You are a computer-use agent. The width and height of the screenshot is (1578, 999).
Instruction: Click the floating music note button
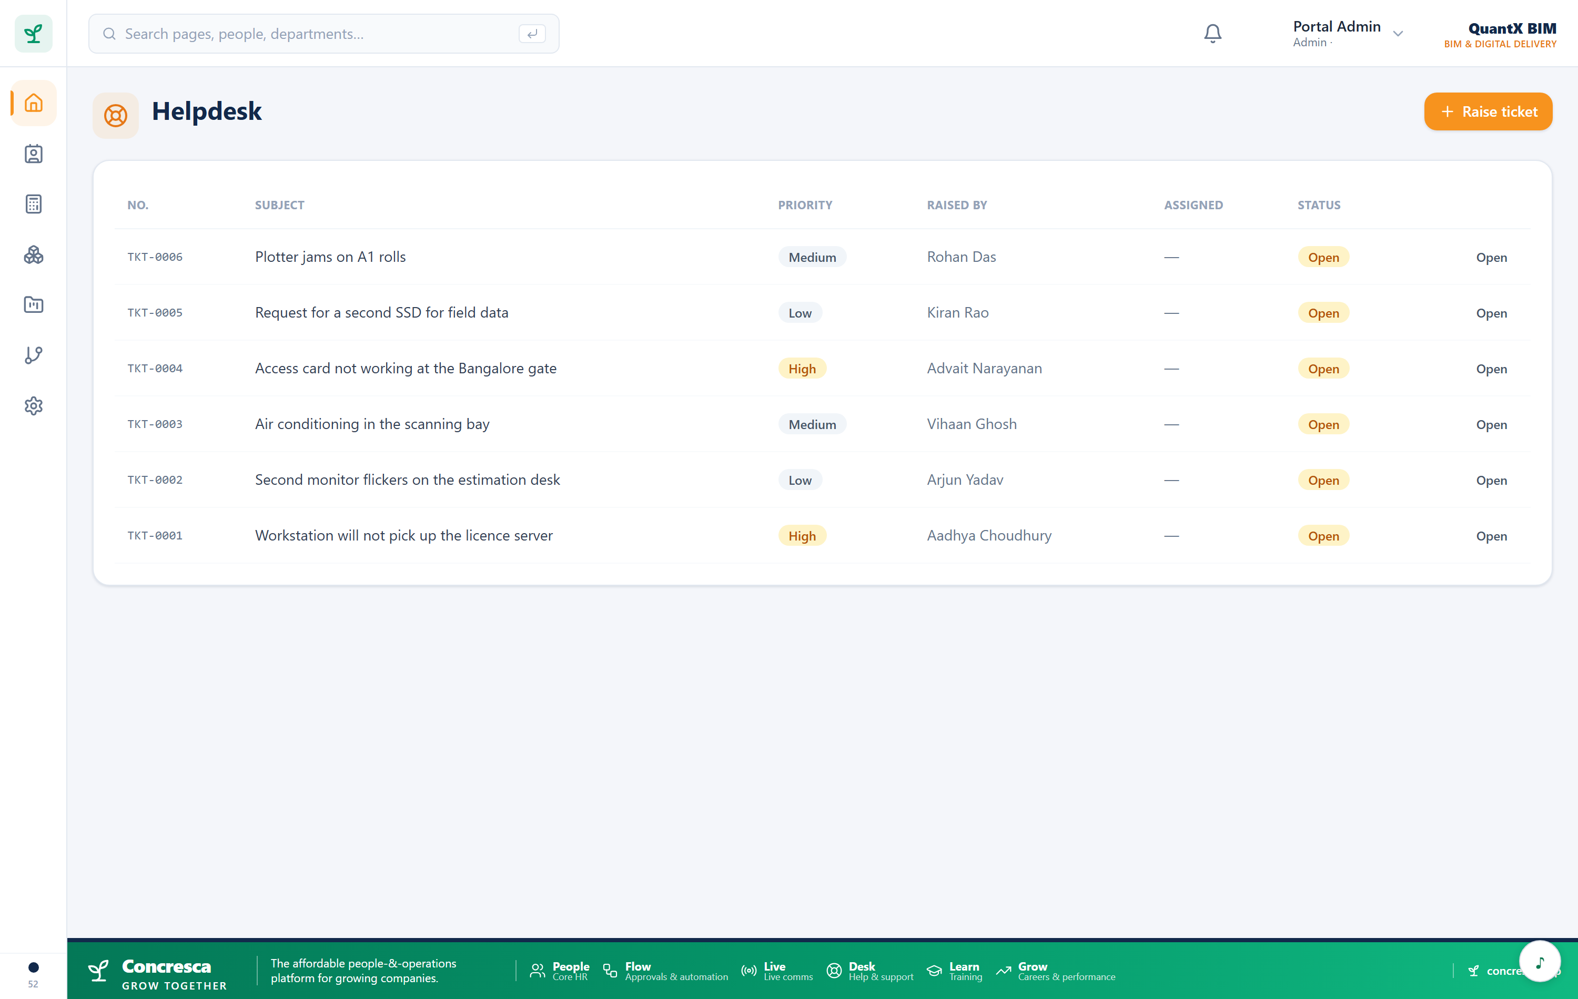coord(1540,961)
